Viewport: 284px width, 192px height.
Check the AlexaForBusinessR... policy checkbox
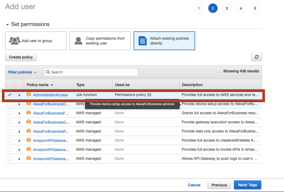[x=10, y=131]
